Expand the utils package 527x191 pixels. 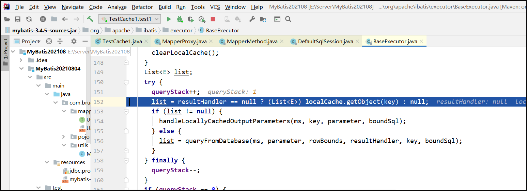pos(64,145)
